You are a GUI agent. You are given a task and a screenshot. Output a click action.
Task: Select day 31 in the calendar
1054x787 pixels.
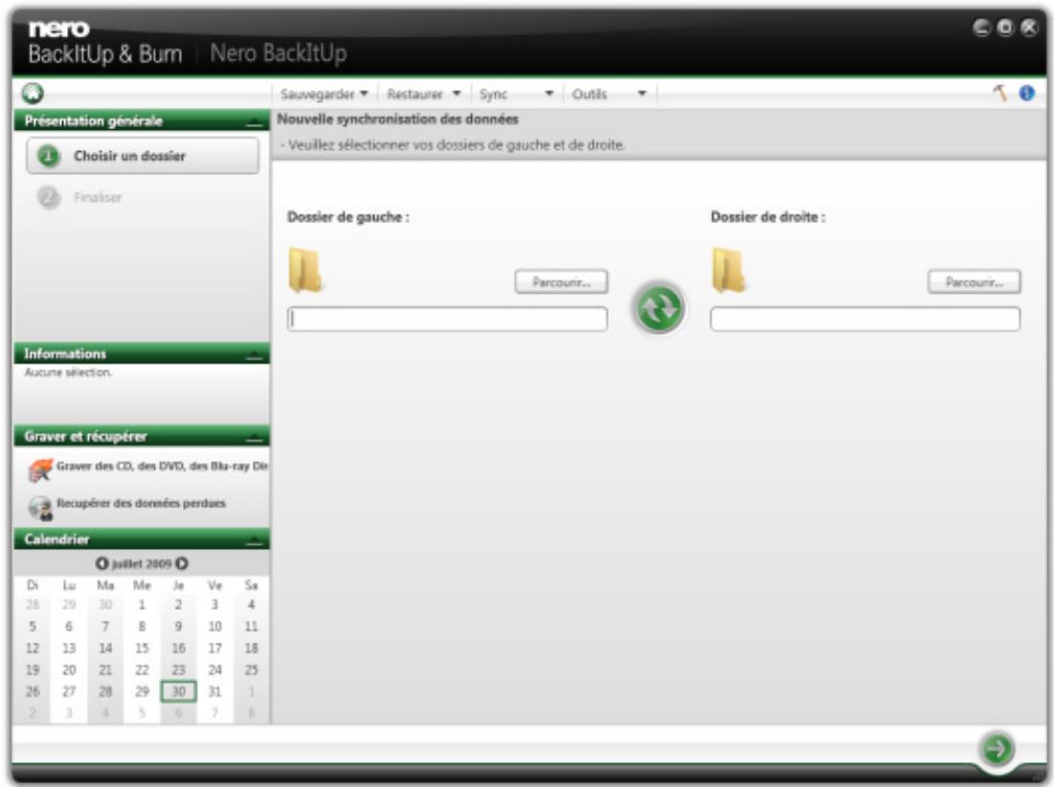click(x=214, y=691)
